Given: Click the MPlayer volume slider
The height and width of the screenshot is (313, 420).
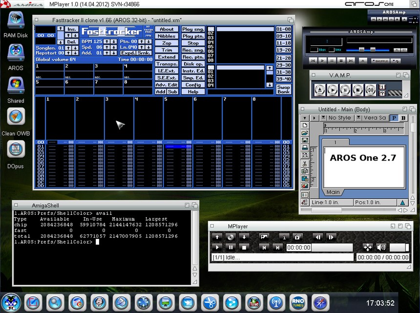Looking at the screenshot, I should click(x=399, y=248).
